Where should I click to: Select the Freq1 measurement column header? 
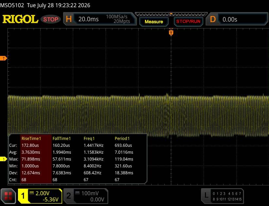point(89,139)
